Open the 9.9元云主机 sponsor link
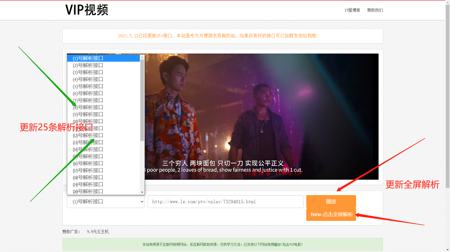Screen dimensions: 450x252 point(98,232)
